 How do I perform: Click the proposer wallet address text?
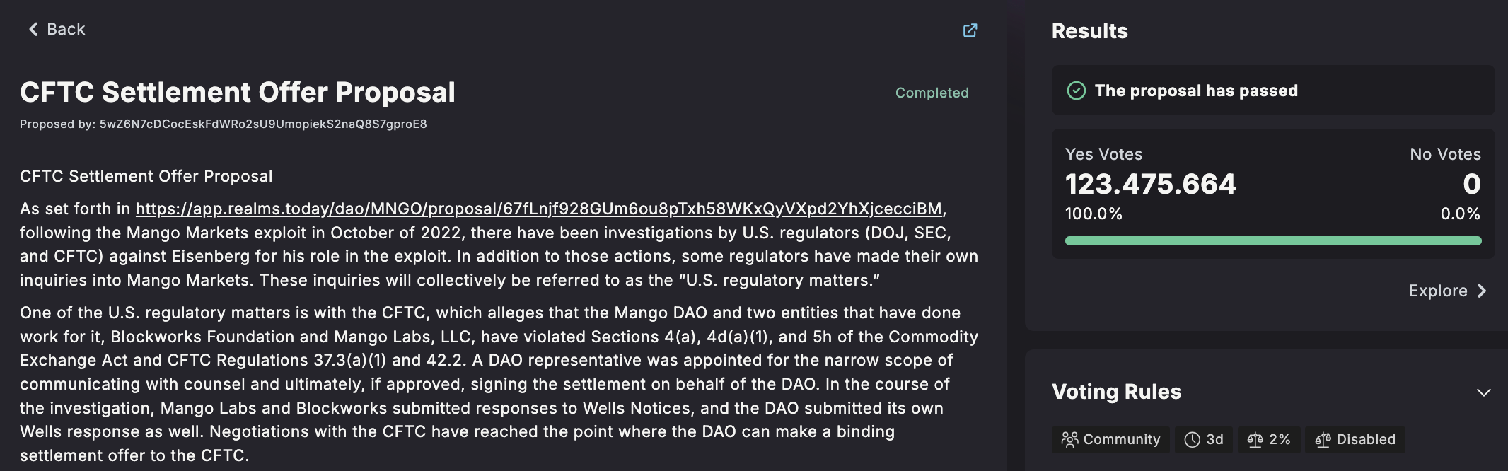(263, 124)
